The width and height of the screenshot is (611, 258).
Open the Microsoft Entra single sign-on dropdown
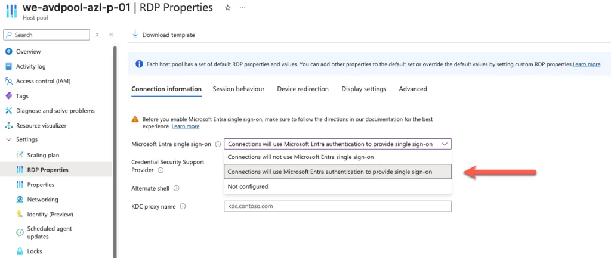click(338, 144)
